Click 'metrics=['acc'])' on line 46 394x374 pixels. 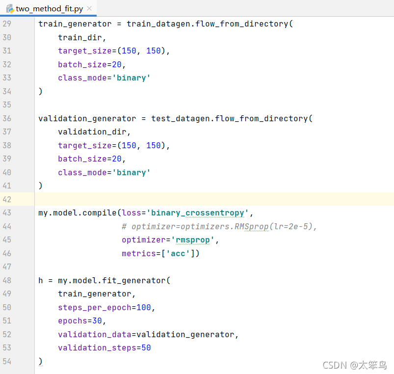160,253
